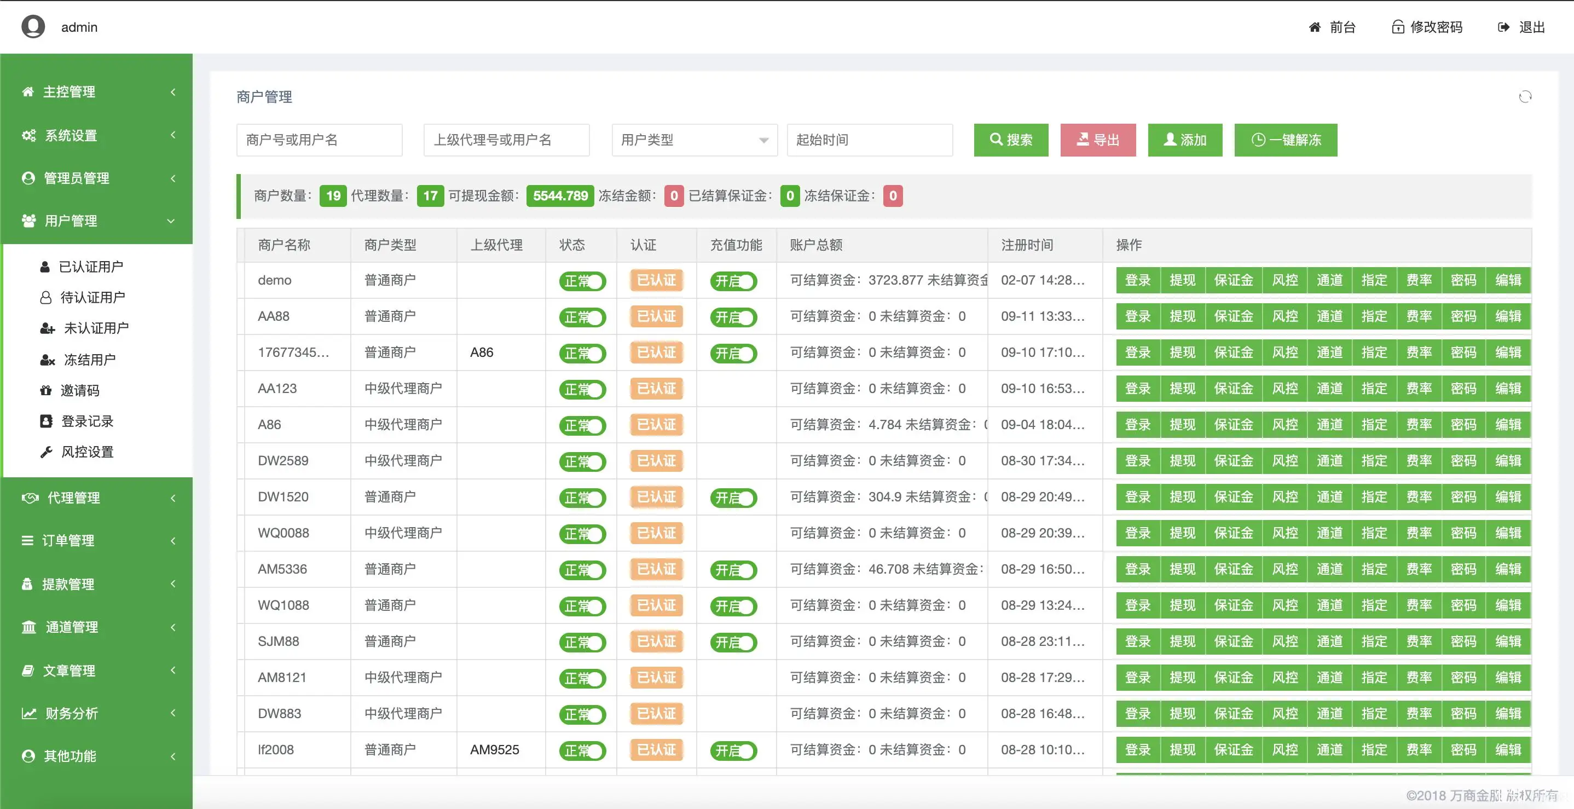1574x809 pixels.
Task: Expand the 通道管理 chevron
Action: tap(173, 627)
